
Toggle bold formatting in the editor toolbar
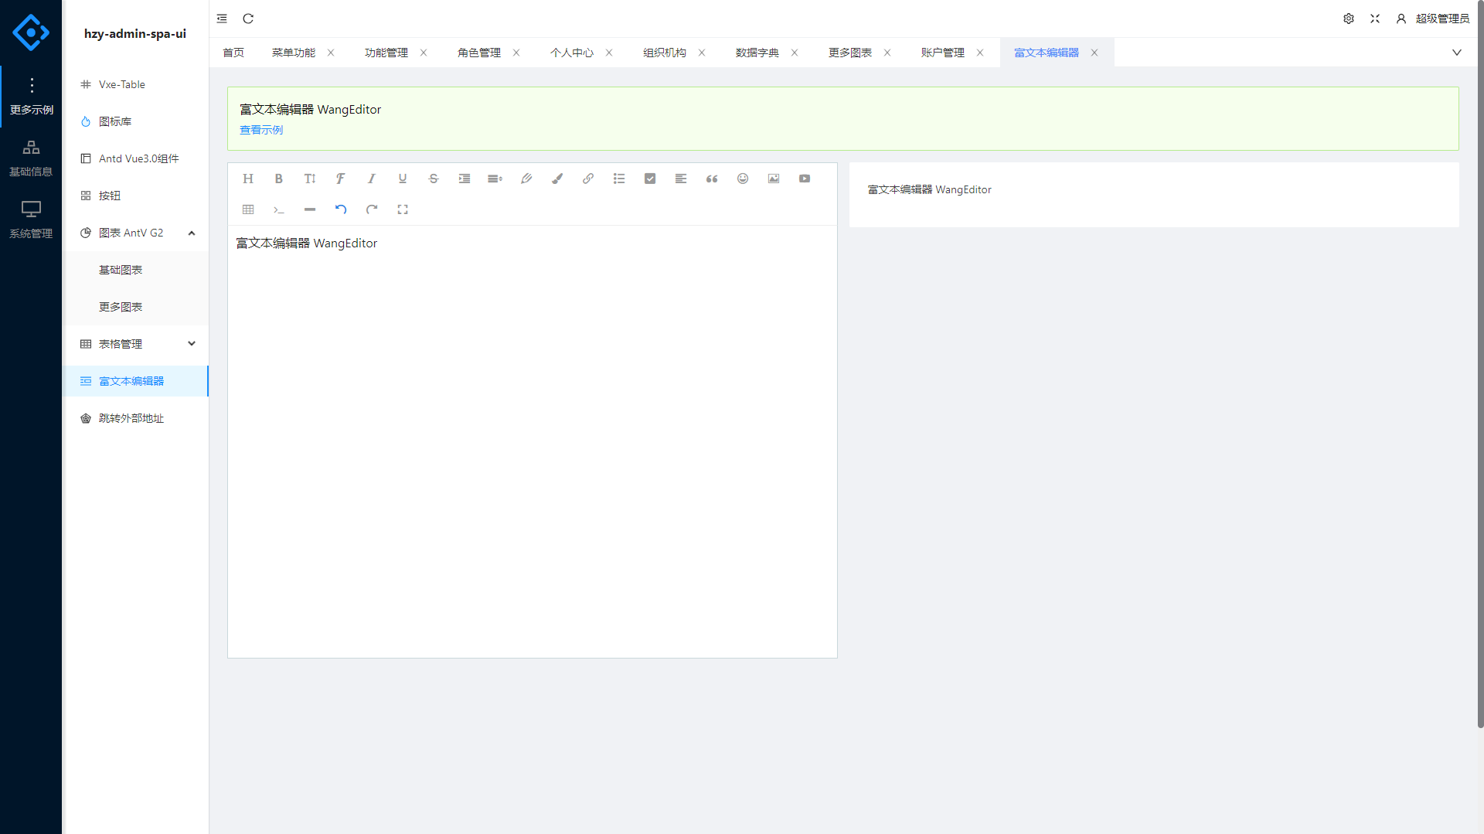pos(279,179)
